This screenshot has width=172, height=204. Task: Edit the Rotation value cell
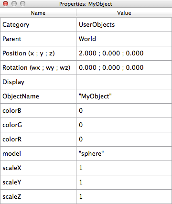[x=124, y=68]
